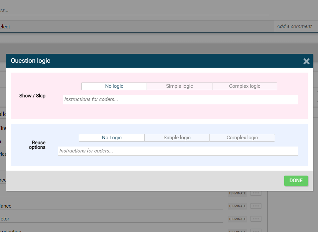This screenshot has width=318, height=232.
Task: Toggle TERMINATE on the 'ietor' answer row
Action: pos(237,219)
